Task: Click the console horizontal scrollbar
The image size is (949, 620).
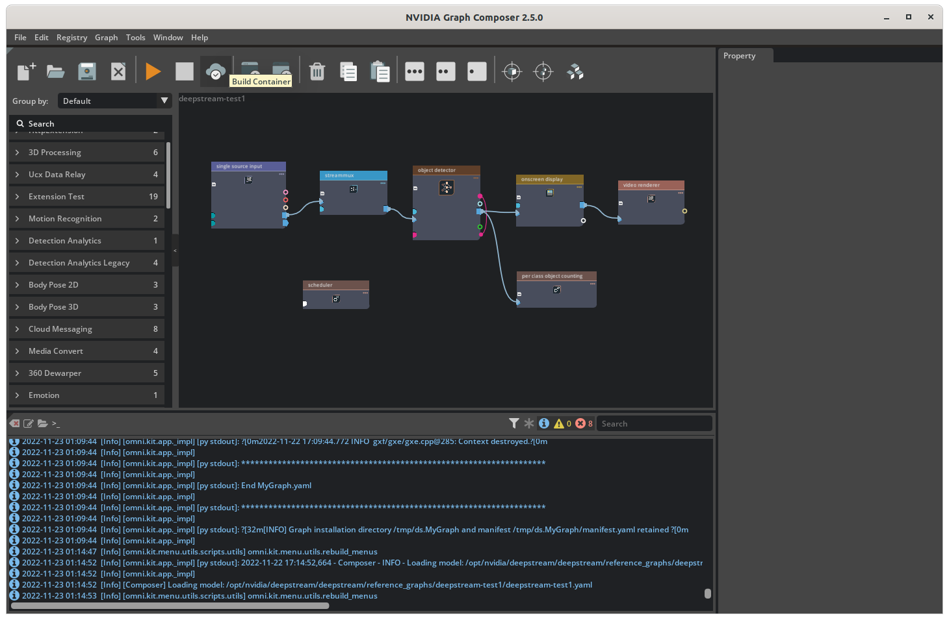Action: coord(170,606)
